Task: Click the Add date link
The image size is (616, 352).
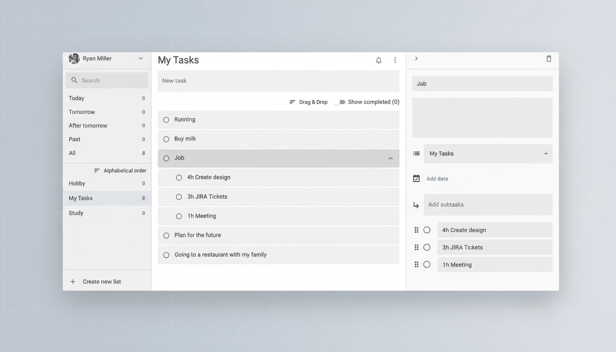Action: 437,178
